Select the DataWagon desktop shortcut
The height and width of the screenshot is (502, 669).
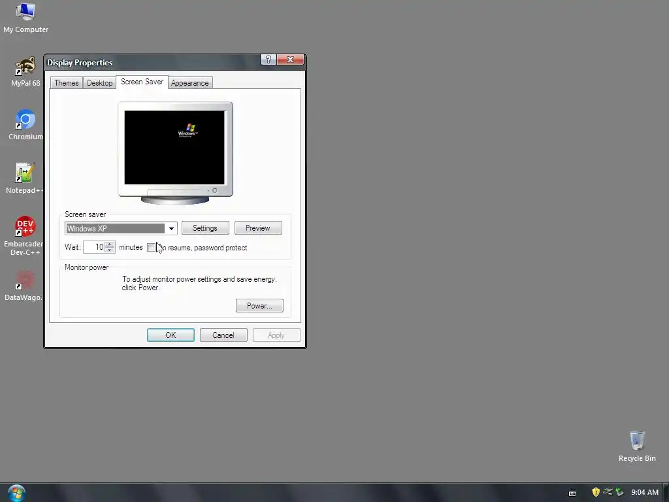point(24,286)
